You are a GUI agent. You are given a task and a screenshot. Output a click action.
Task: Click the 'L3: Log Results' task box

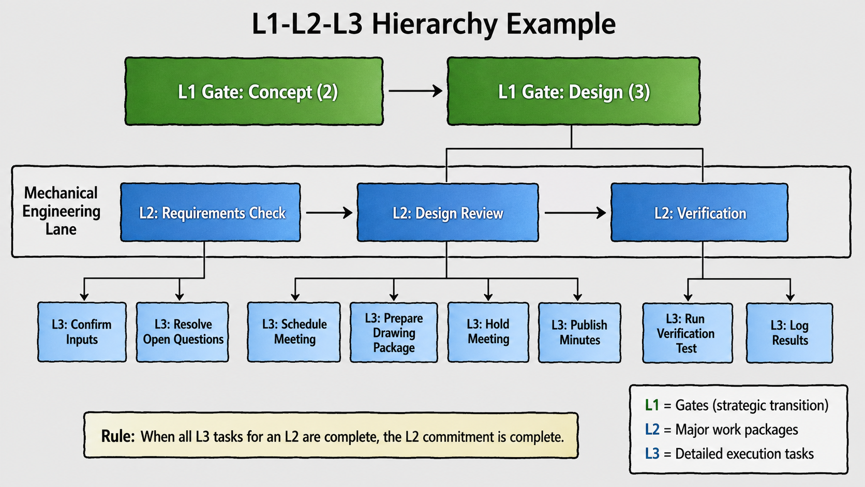point(789,333)
